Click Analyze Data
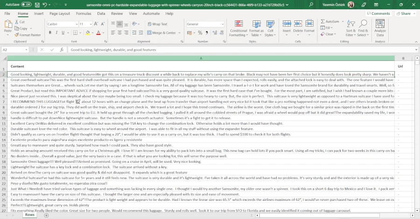This screenshot has height=219, width=420. click(x=380, y=28)
